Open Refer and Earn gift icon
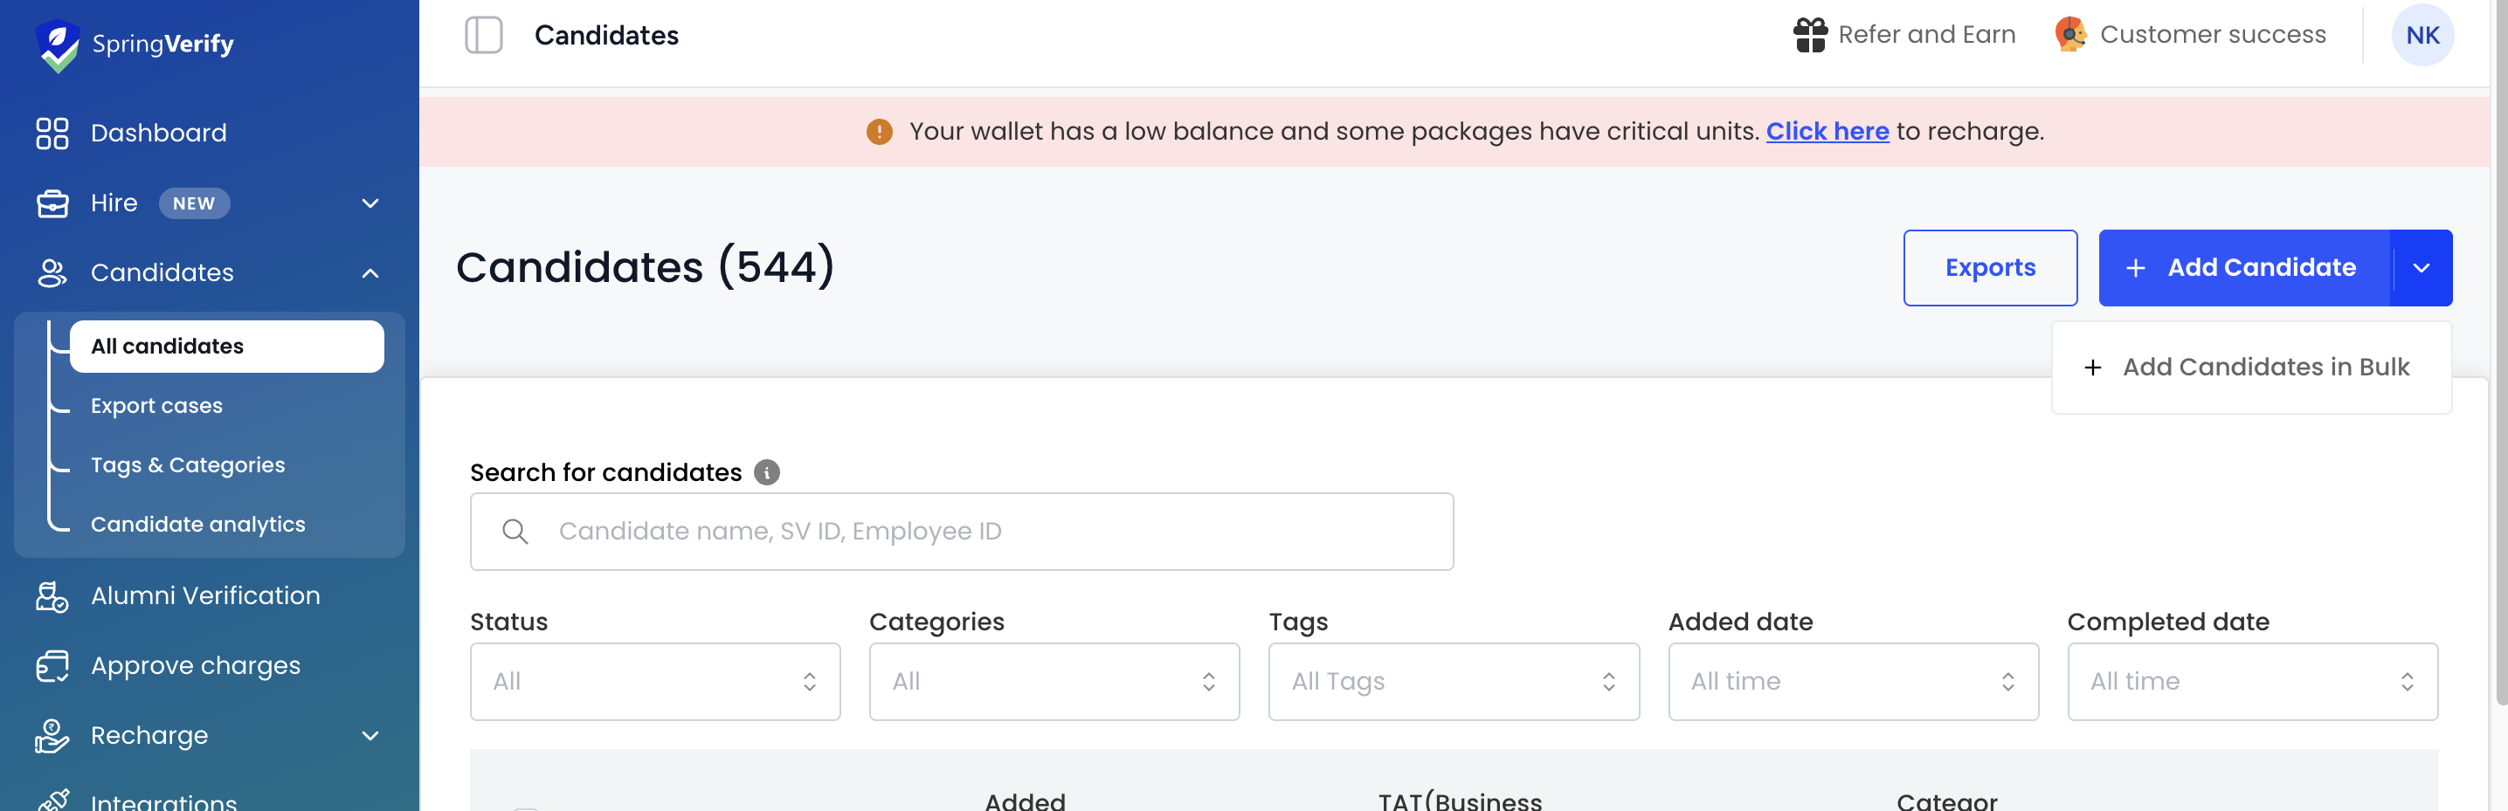This screenshot has height=811, width=2508. 1810,35
